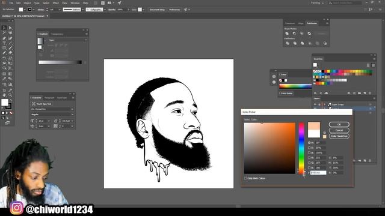Switch to the Paragraph tab
Viewport: 385px width, 216px height.
click(49, 98)
